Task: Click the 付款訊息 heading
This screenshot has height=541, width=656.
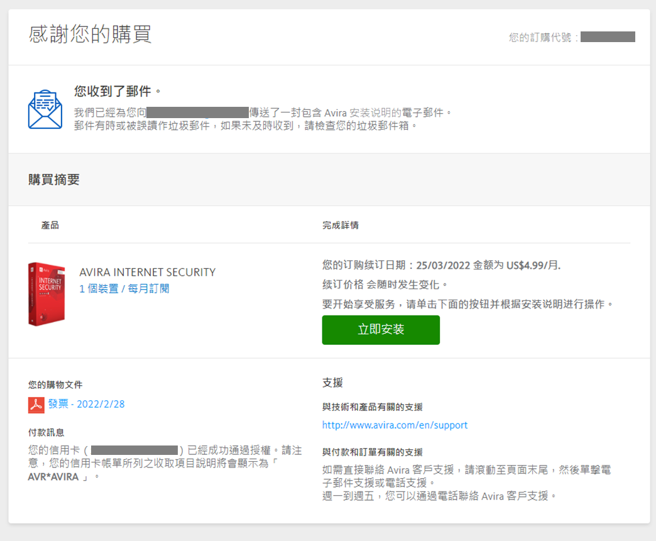Action: coord(46,432)
